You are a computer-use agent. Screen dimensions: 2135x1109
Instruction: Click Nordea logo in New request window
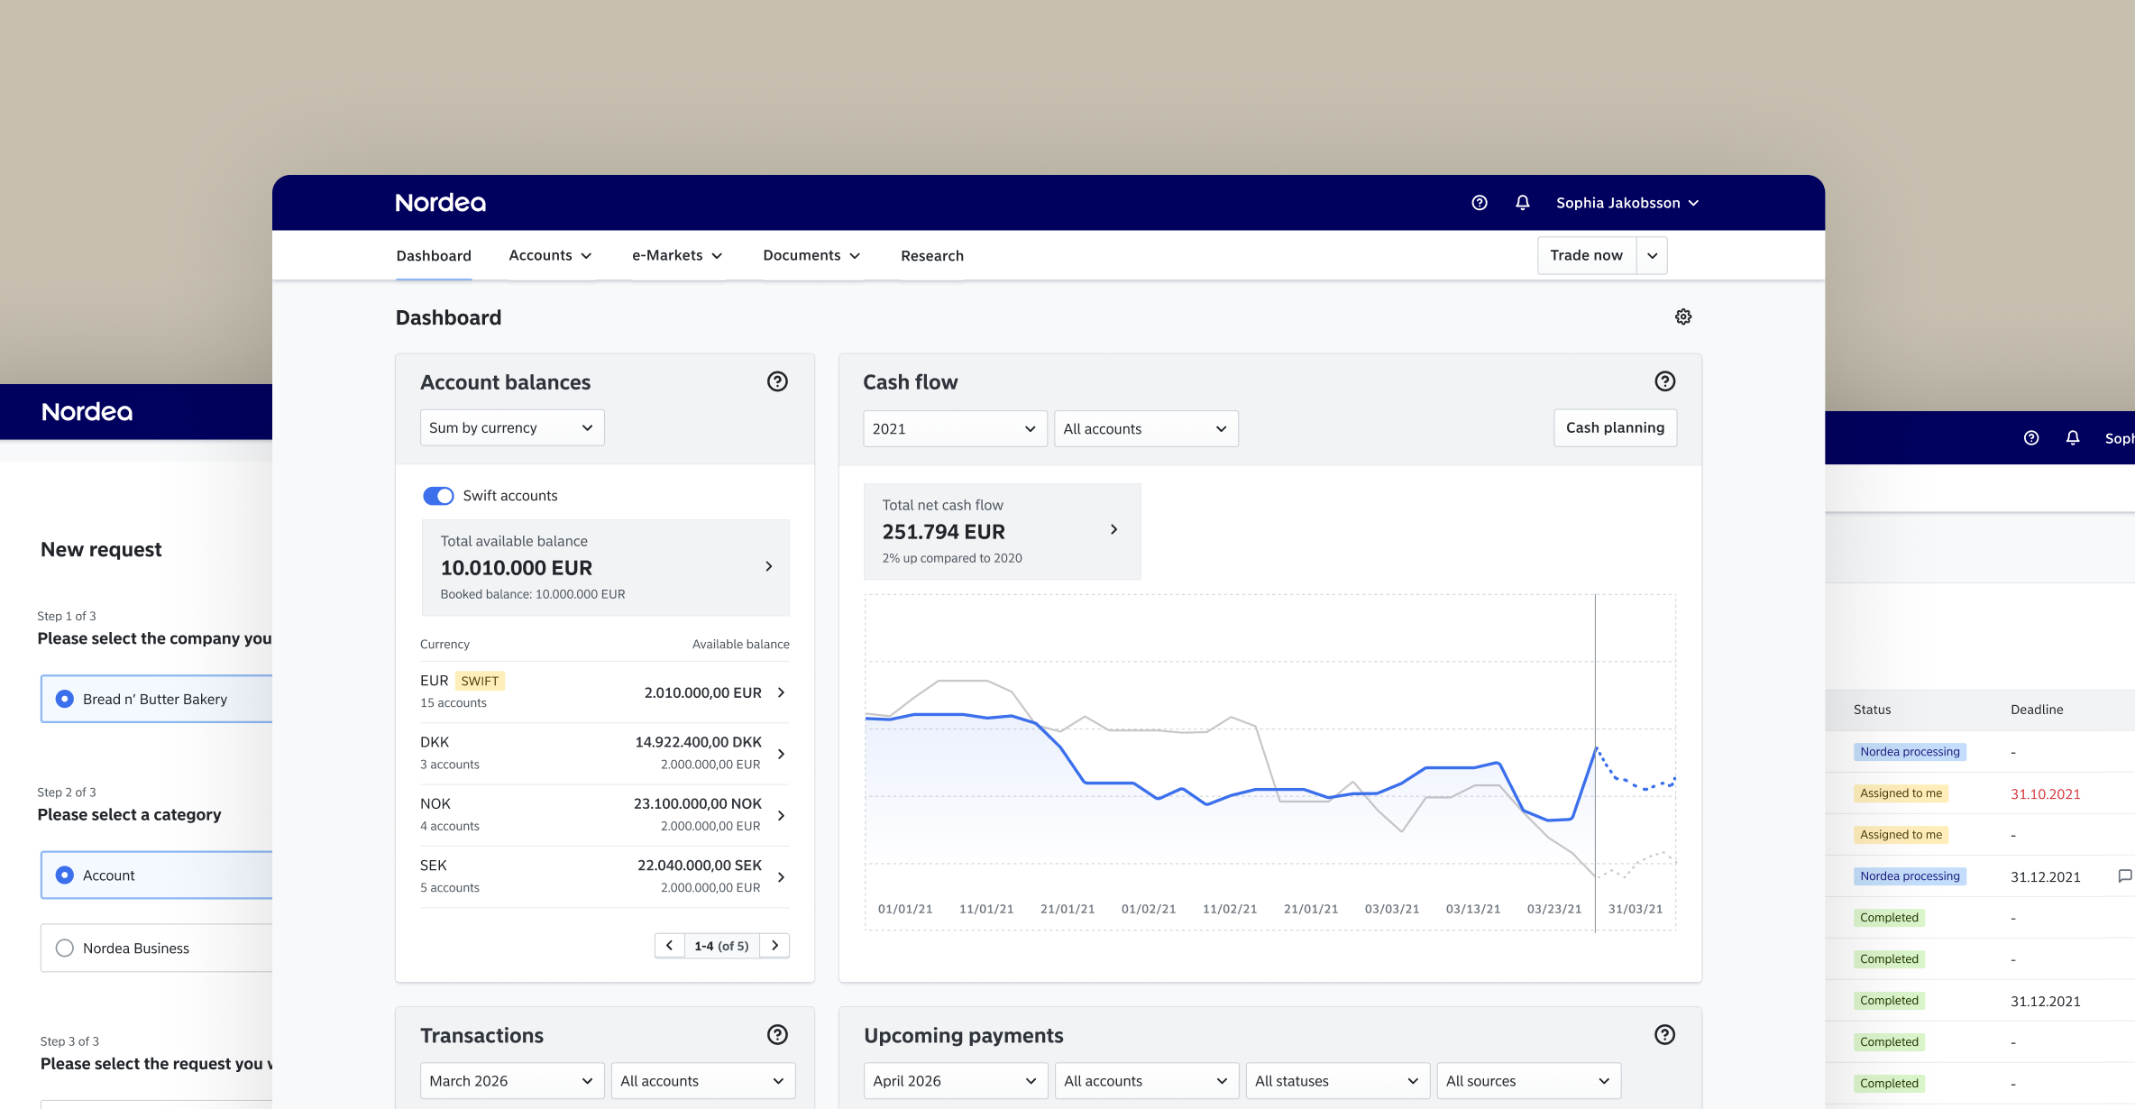coord(87,412)
